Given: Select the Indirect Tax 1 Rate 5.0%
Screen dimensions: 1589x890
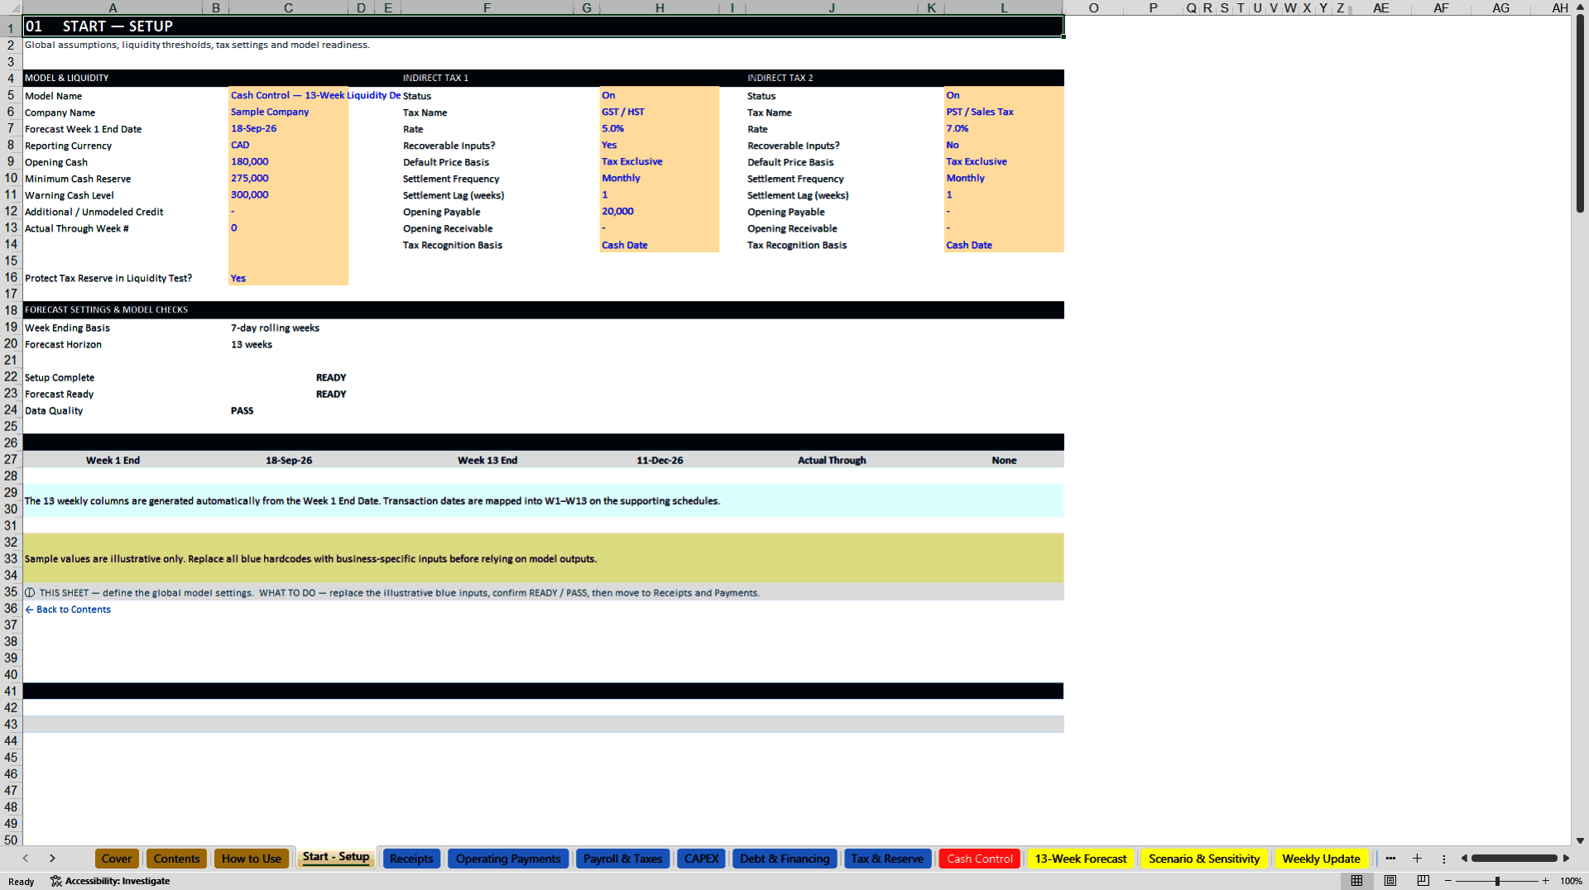Looking at the screenshot, I should point(660,129).
